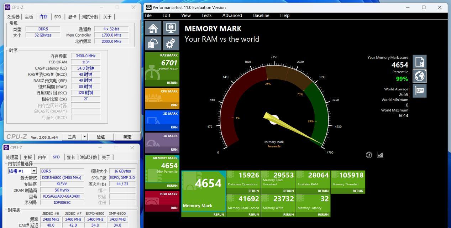Switch to 主板 tab in upper CPU-Z window

tap(29, 17)
